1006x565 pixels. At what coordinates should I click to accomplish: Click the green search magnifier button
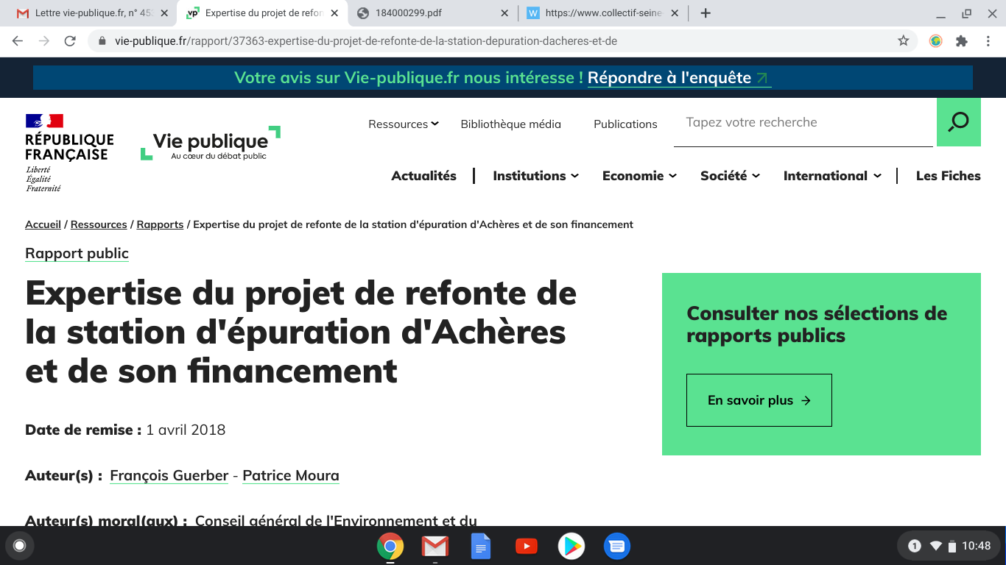point(958,122)
